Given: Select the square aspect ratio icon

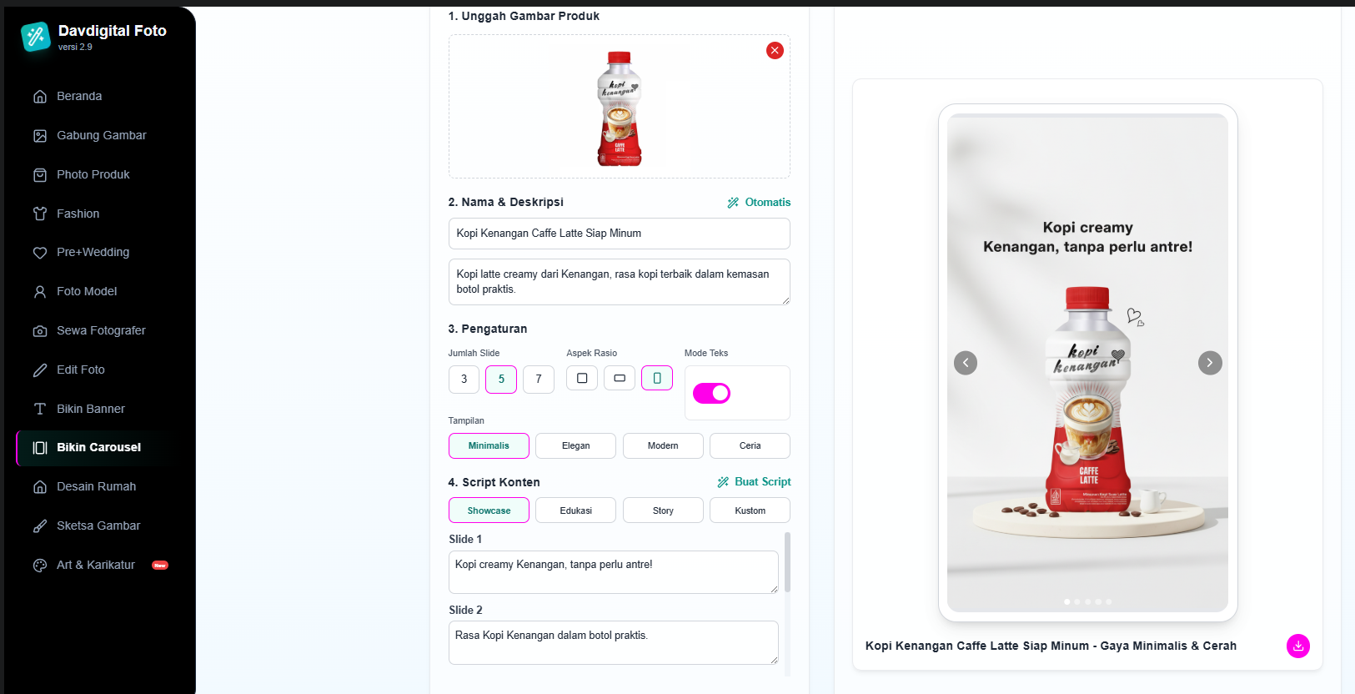Looking at the screenshot, I should (582, 378).
